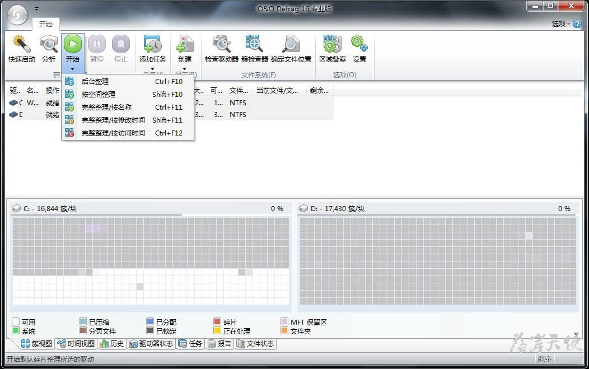Click the 碎片 red legend swatch

tap(217, 321)
